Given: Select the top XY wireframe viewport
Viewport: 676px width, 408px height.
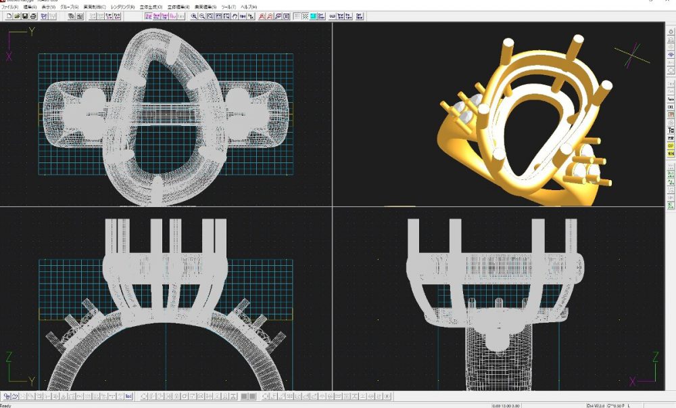Looking at the screenshot, I should 166,114.
